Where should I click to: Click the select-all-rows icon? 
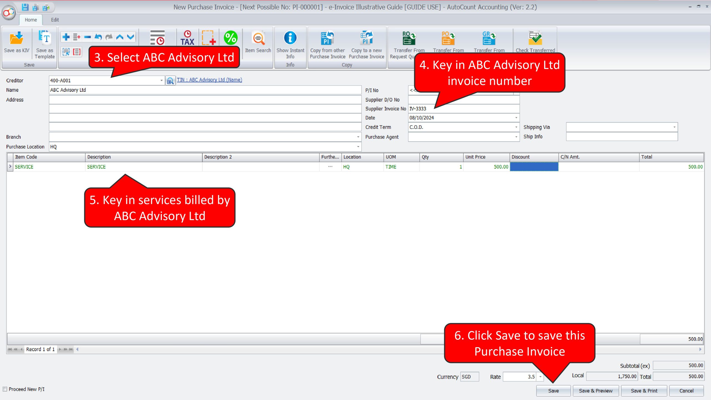[66, 52]
